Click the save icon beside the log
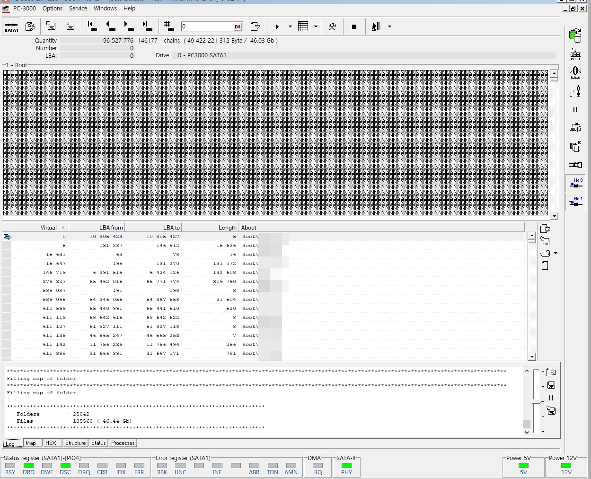Image resolution: width=591 pixels, height=479 pixels. 551,385
